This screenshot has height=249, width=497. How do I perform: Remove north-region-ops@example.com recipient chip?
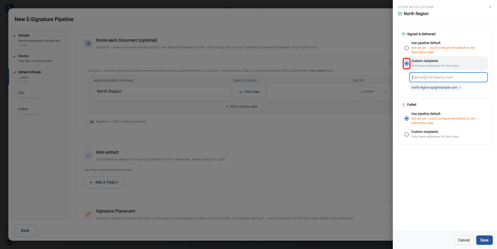click(460, 88)
